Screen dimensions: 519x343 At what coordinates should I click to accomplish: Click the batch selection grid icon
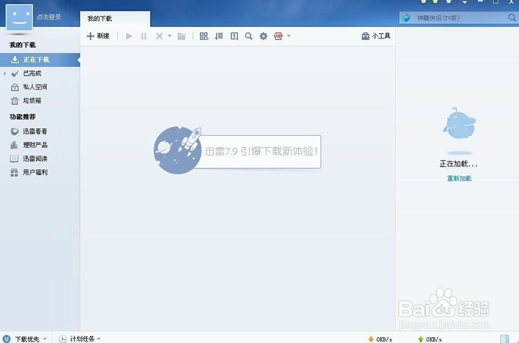tap(204, 36)
